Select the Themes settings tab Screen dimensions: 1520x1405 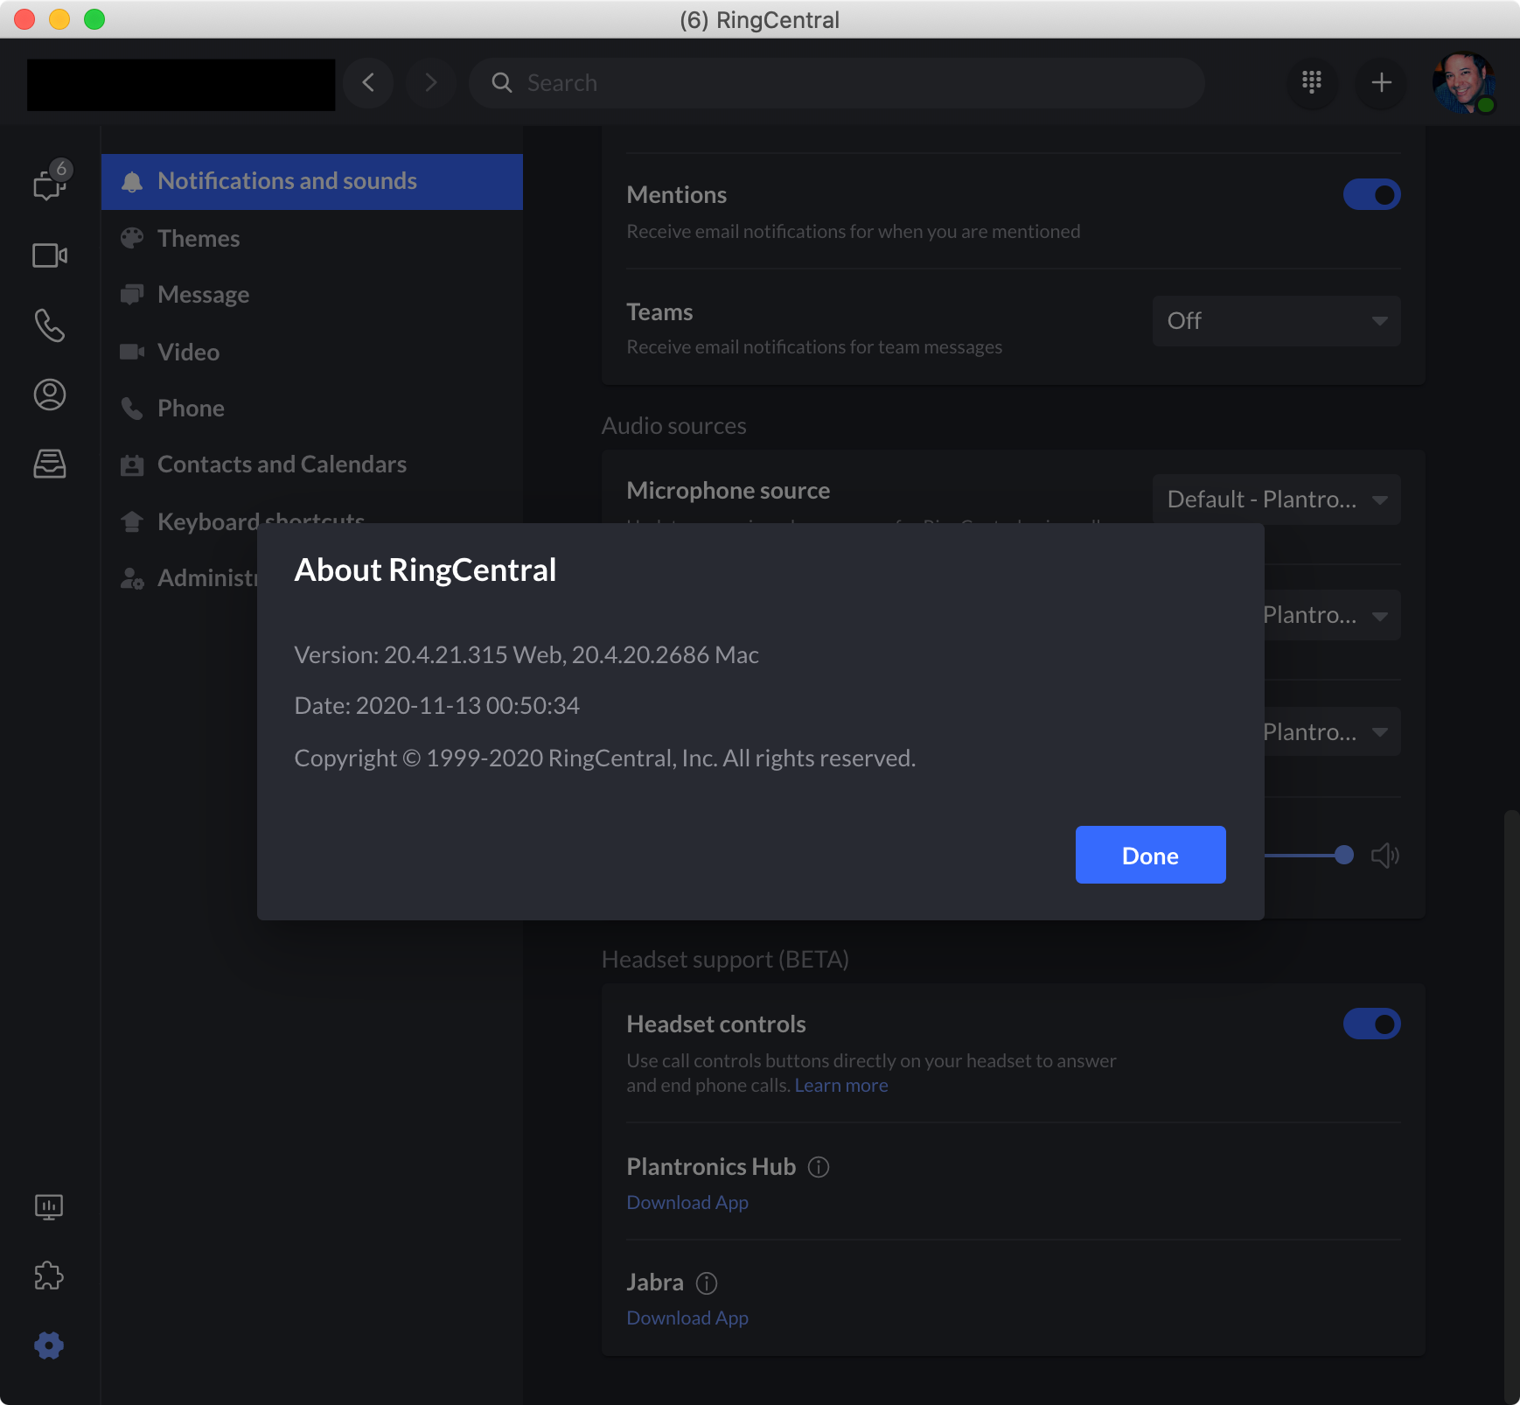(312, 238)
